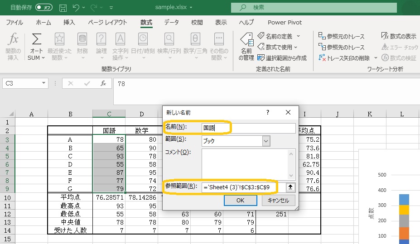Click inside the コメント text box
420x244 pixels.
(245, 164)
